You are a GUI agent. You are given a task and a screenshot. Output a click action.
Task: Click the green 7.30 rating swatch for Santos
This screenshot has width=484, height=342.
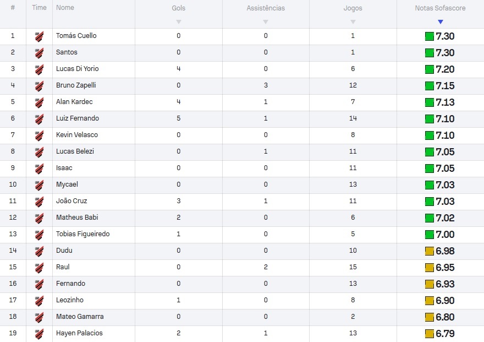[x=429, y=53]
